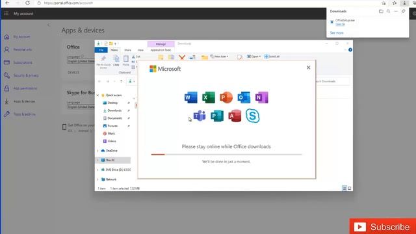Open Personal info in the sidebar
The image size is (416, 234).
(x=23, y=49)
